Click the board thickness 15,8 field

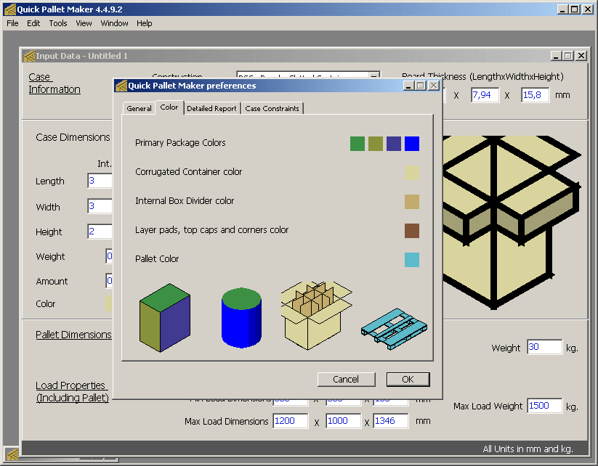coord(536,95)
